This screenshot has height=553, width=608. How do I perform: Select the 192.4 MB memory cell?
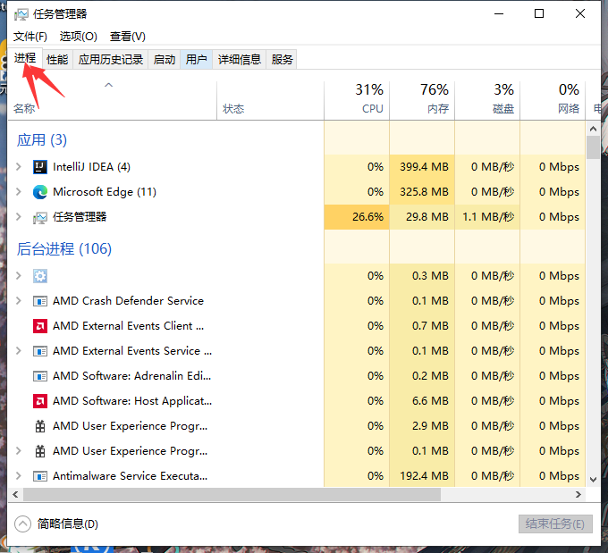click(x=422, y=476)
